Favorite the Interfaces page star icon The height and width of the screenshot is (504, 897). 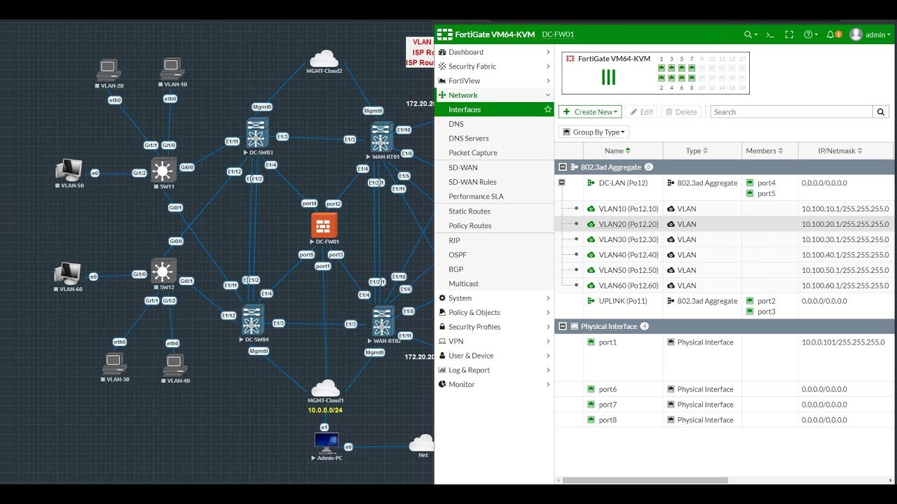(x=548, y=109)
